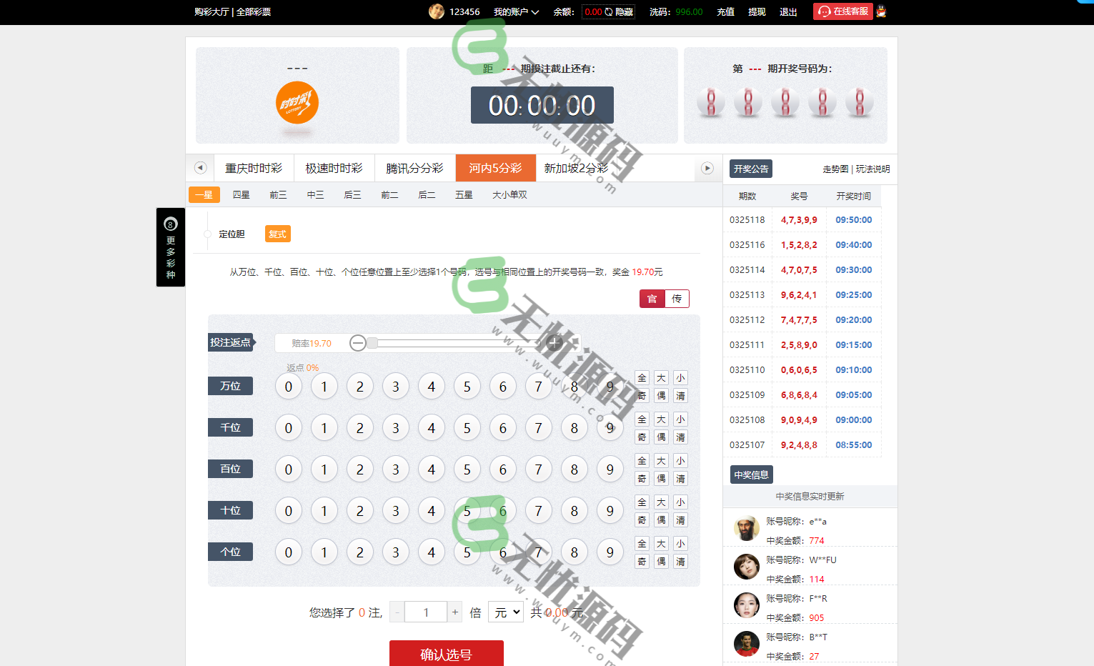Switch to the 五星 play mode tab
The image size is (1094, 666).
tap(464, 194)
